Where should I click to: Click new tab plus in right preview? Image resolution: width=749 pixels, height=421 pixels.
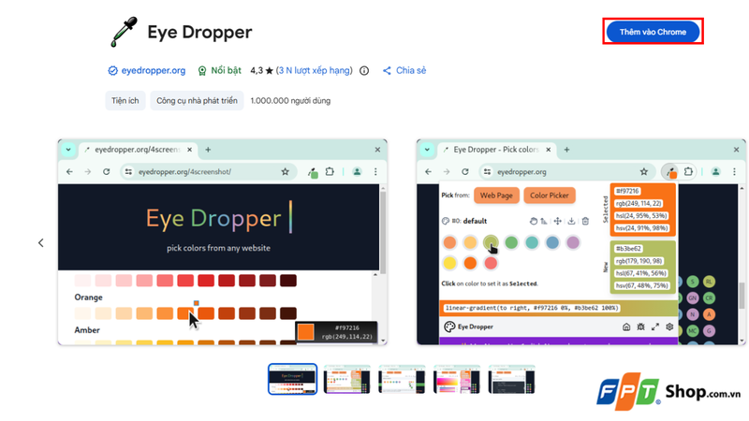[x=566, y=150]
